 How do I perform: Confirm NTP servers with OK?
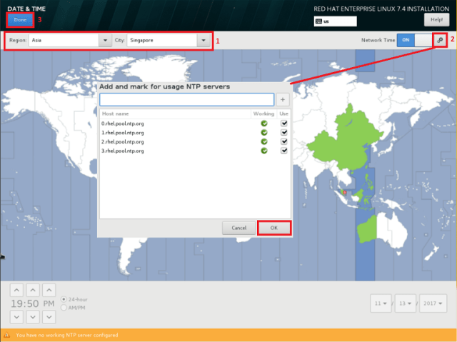pos(274,228)
